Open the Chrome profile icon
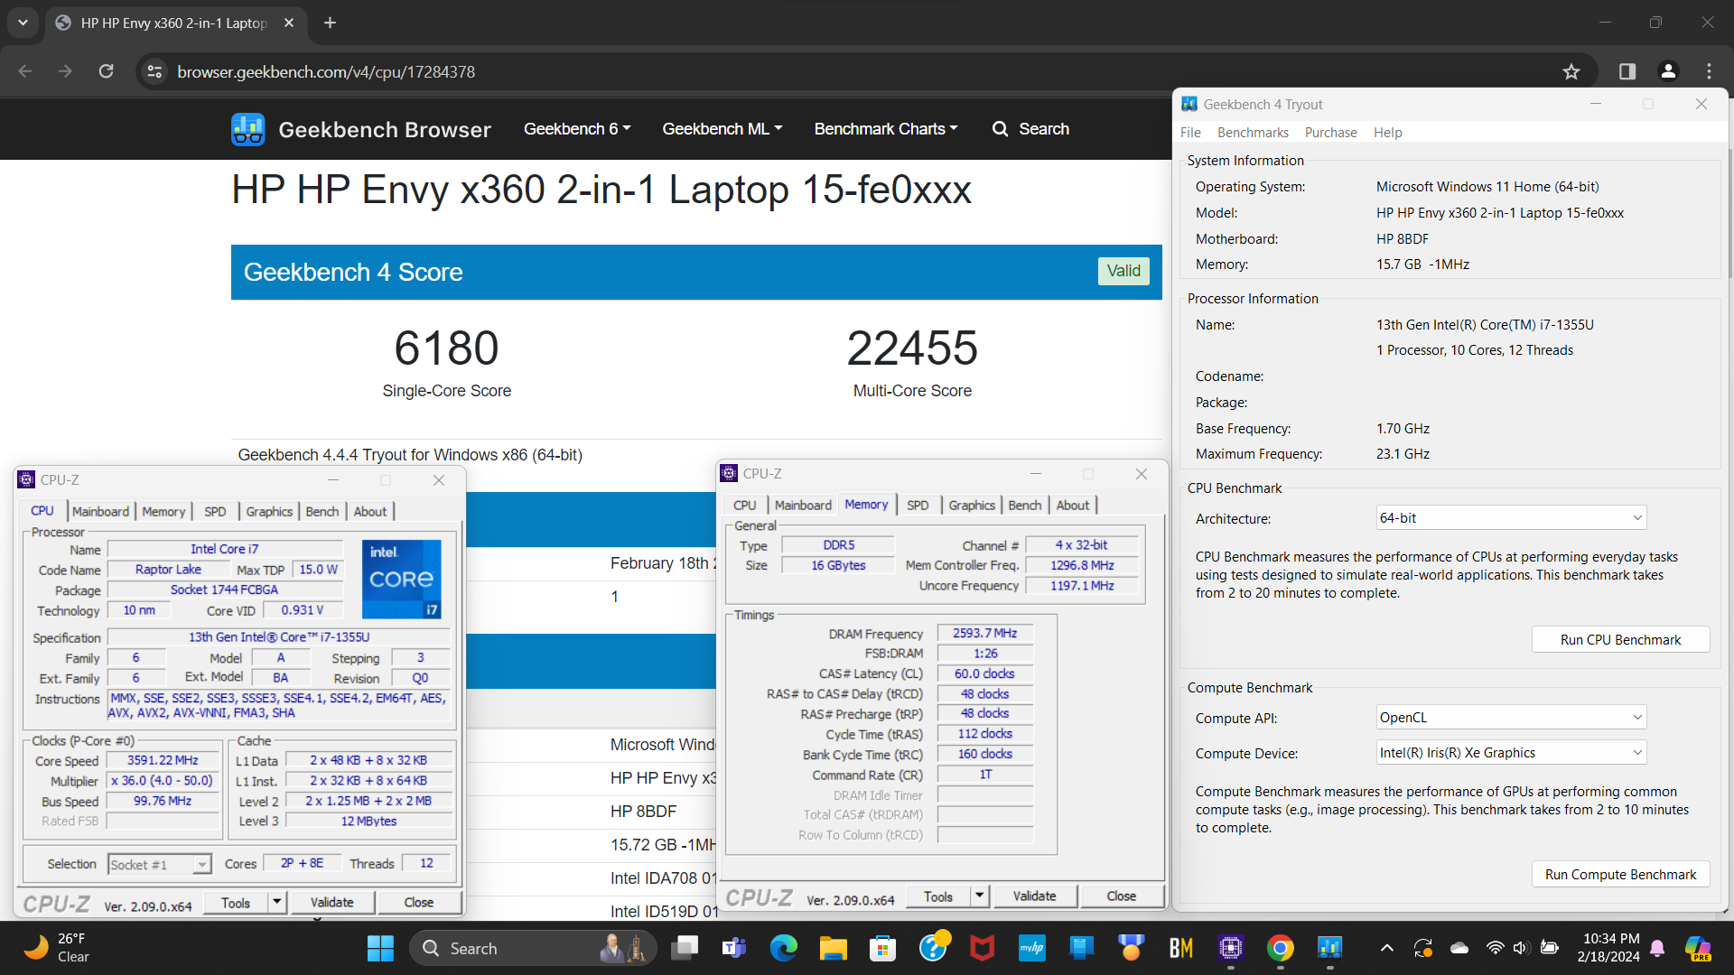 coord(1668,71)
